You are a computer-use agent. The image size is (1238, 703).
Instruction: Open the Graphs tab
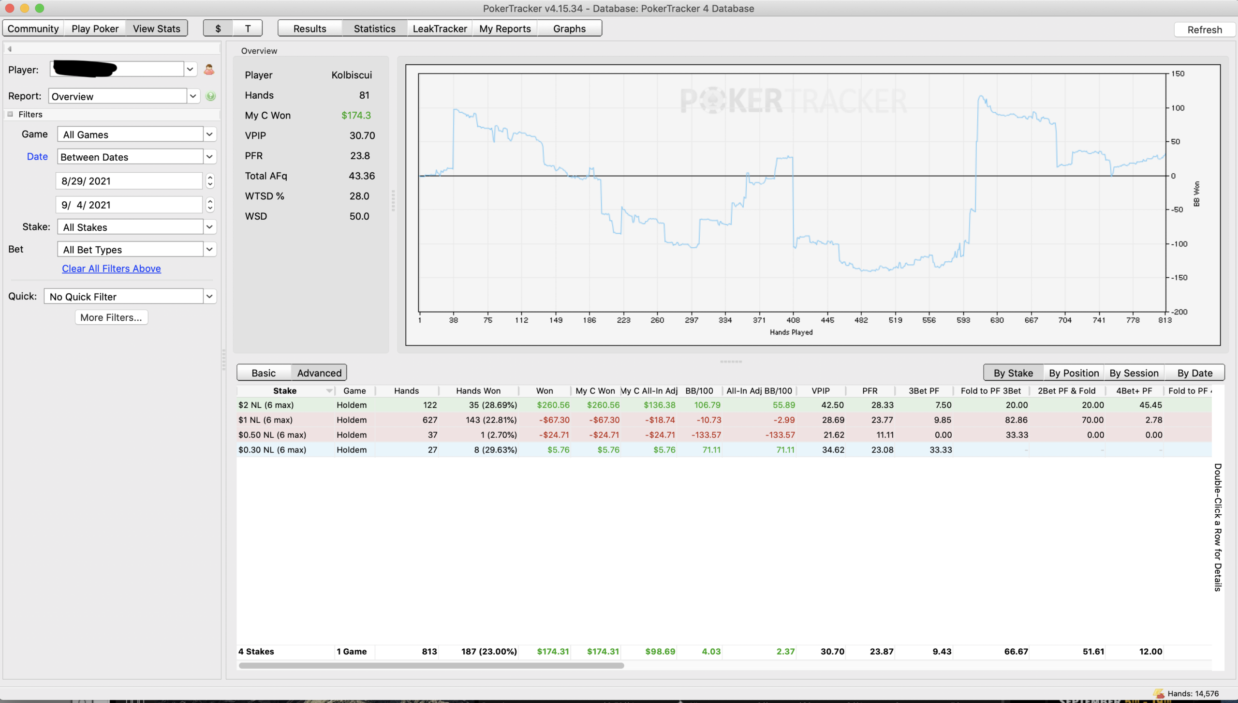pyautogui.click(x=570, y=29)
